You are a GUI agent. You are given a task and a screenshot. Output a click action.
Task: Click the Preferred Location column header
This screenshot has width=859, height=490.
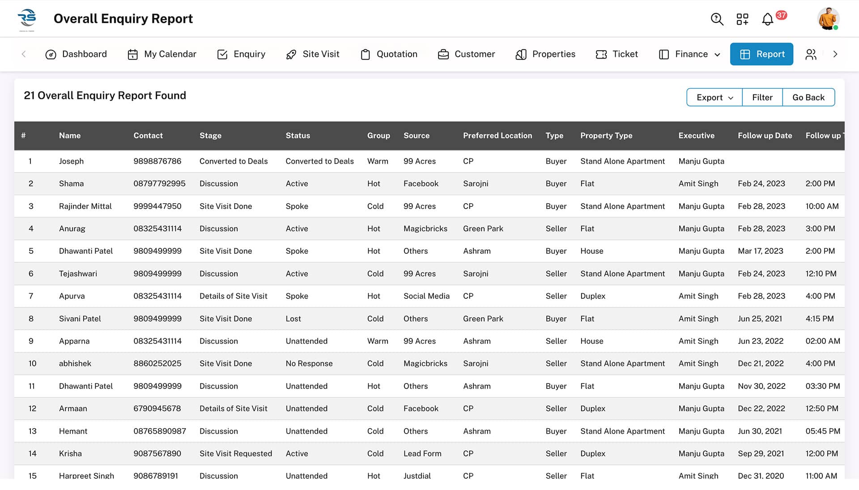498,136
